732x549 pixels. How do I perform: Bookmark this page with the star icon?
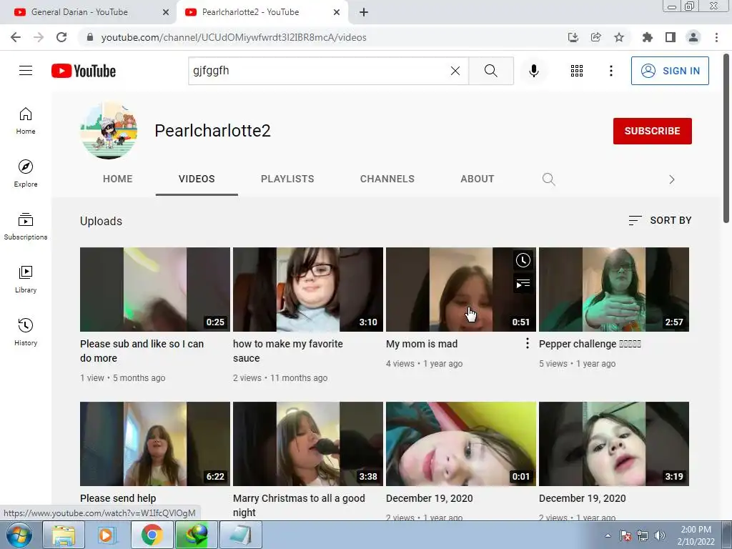tap(618, 37)
